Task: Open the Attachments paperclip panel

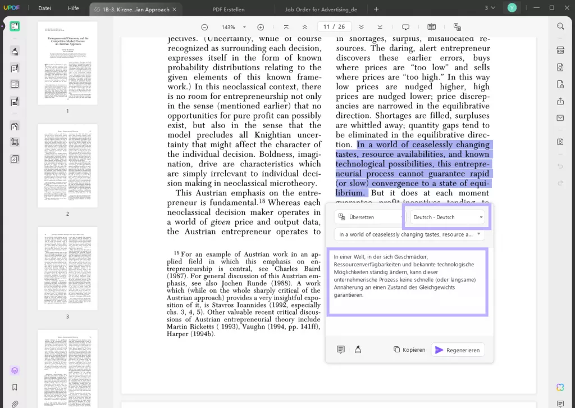Action: coord(15,404)
